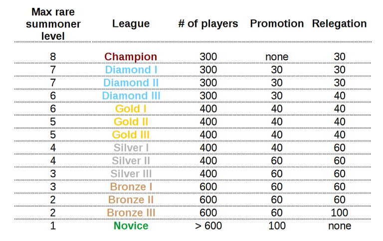
Task: Select the Diamond III league label
Action: click(131, 96)
